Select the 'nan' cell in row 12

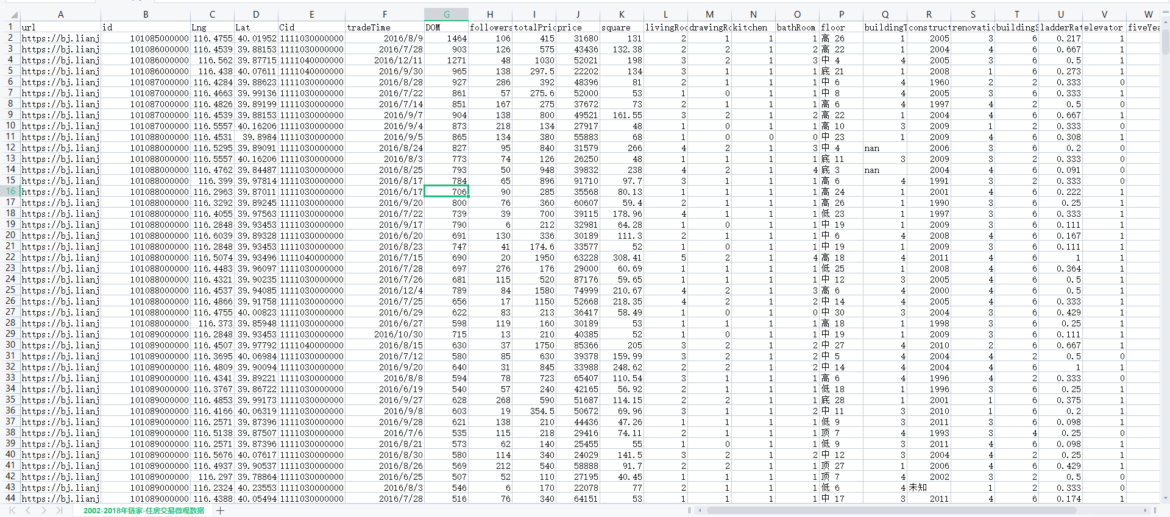pos(885,147)
